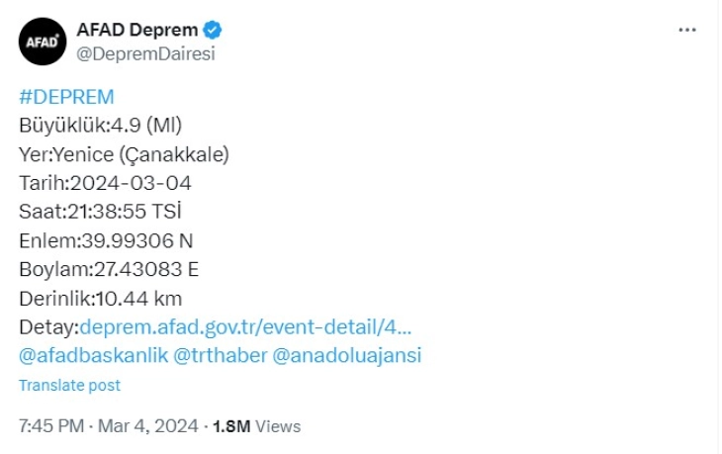Click the blue verified badge
Viewport: 722px width, 454px height.
tap(214, 31)
